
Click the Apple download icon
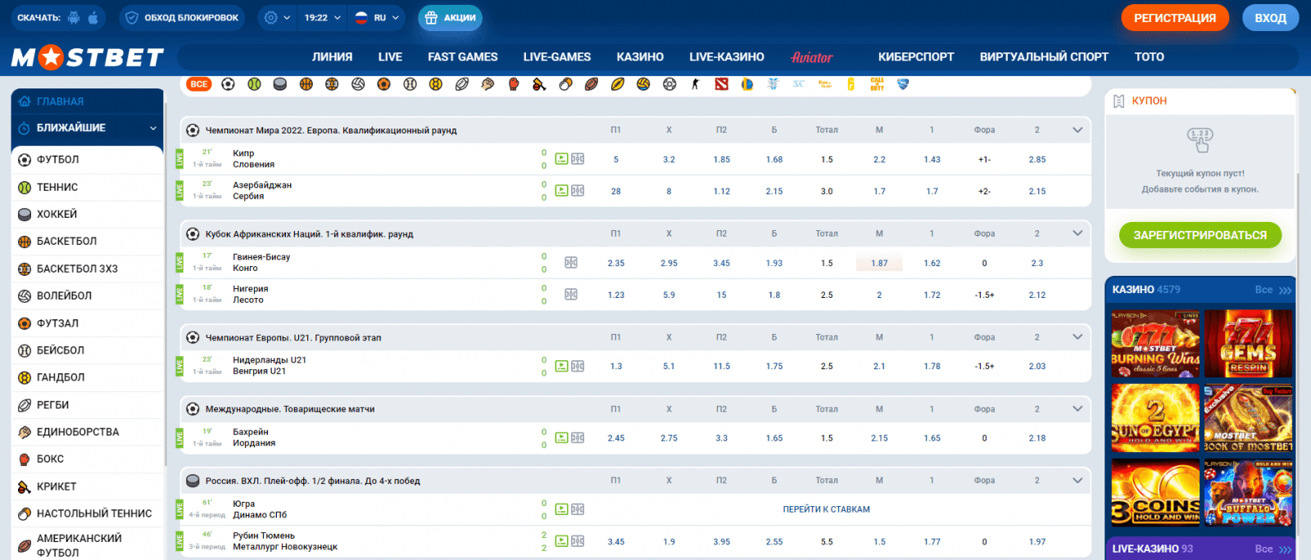[x=93, y=17]
